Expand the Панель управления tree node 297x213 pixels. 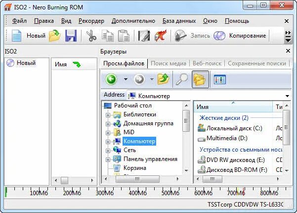tap(108, 160)
